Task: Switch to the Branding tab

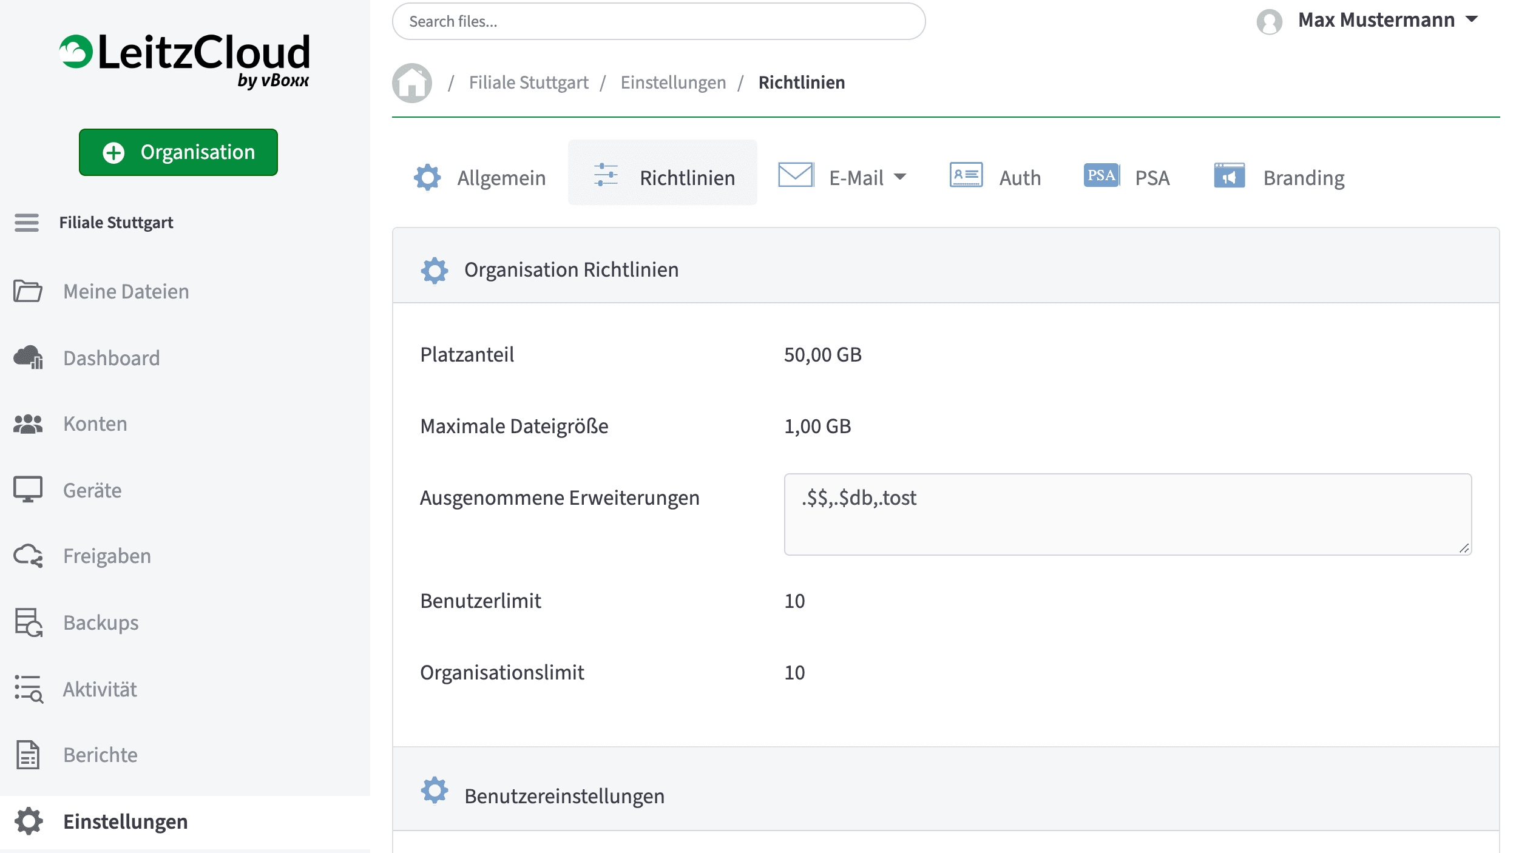Action: (x=1279, y=177)
